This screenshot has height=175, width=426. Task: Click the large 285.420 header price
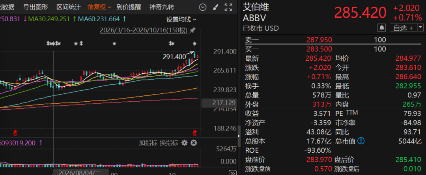click(x=360, y=13)
